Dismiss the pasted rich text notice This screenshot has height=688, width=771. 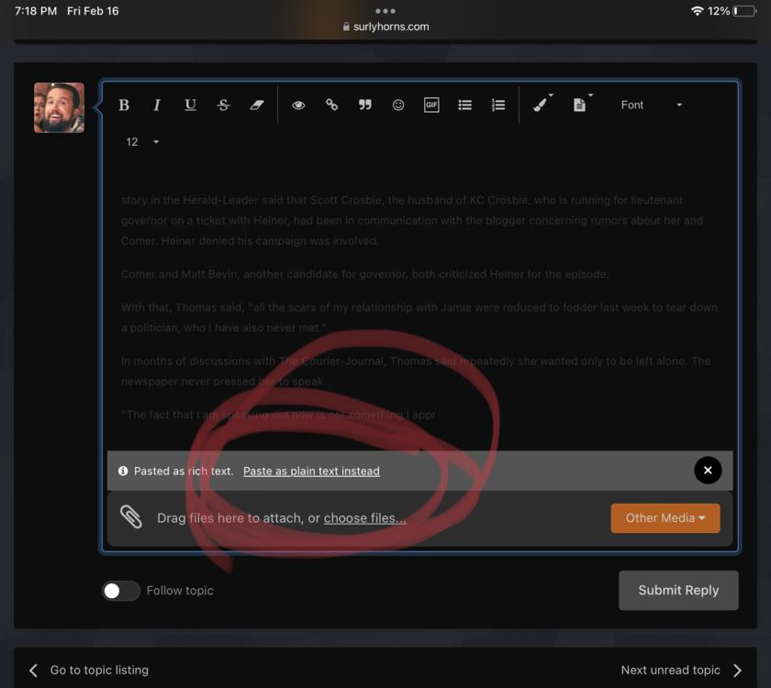click(x=708, y=471)
